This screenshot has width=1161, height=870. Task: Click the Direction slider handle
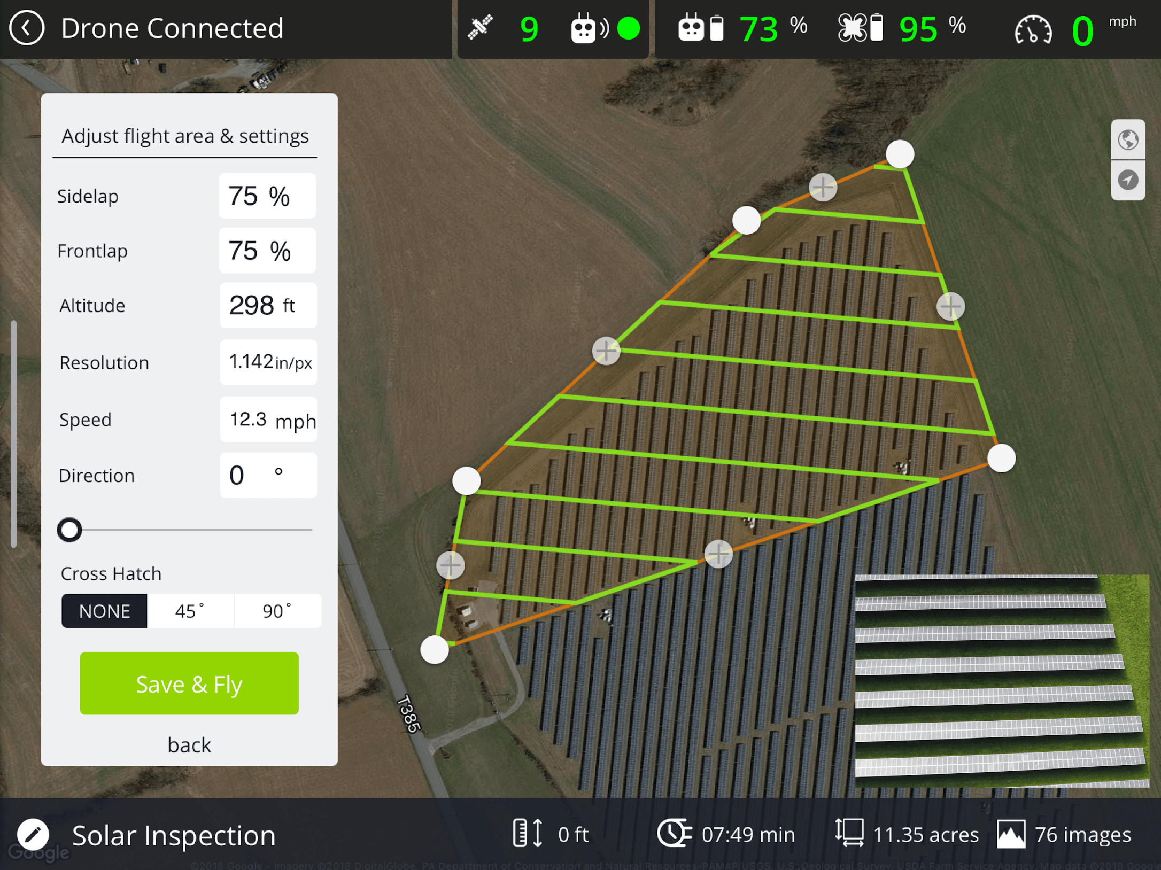[69, 530]
